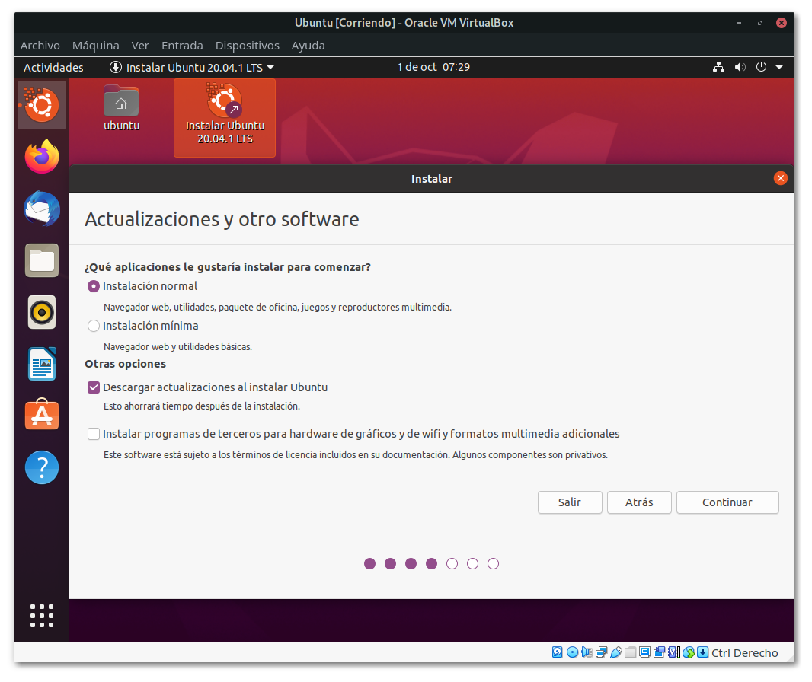Open the Archivo menu in VirtualBox
This screenshot has height=682, width=812.
coord(40,46)
